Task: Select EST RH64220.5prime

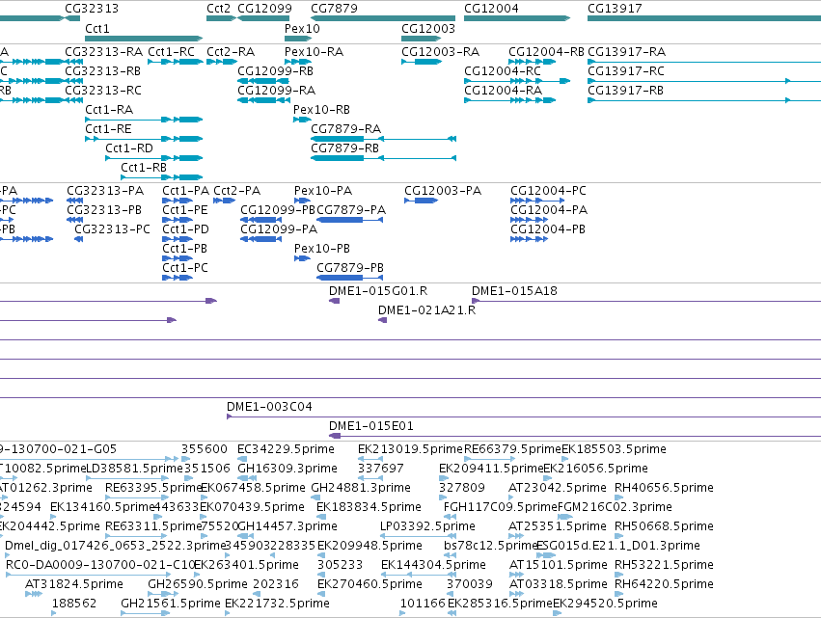Action: (619, 593)
